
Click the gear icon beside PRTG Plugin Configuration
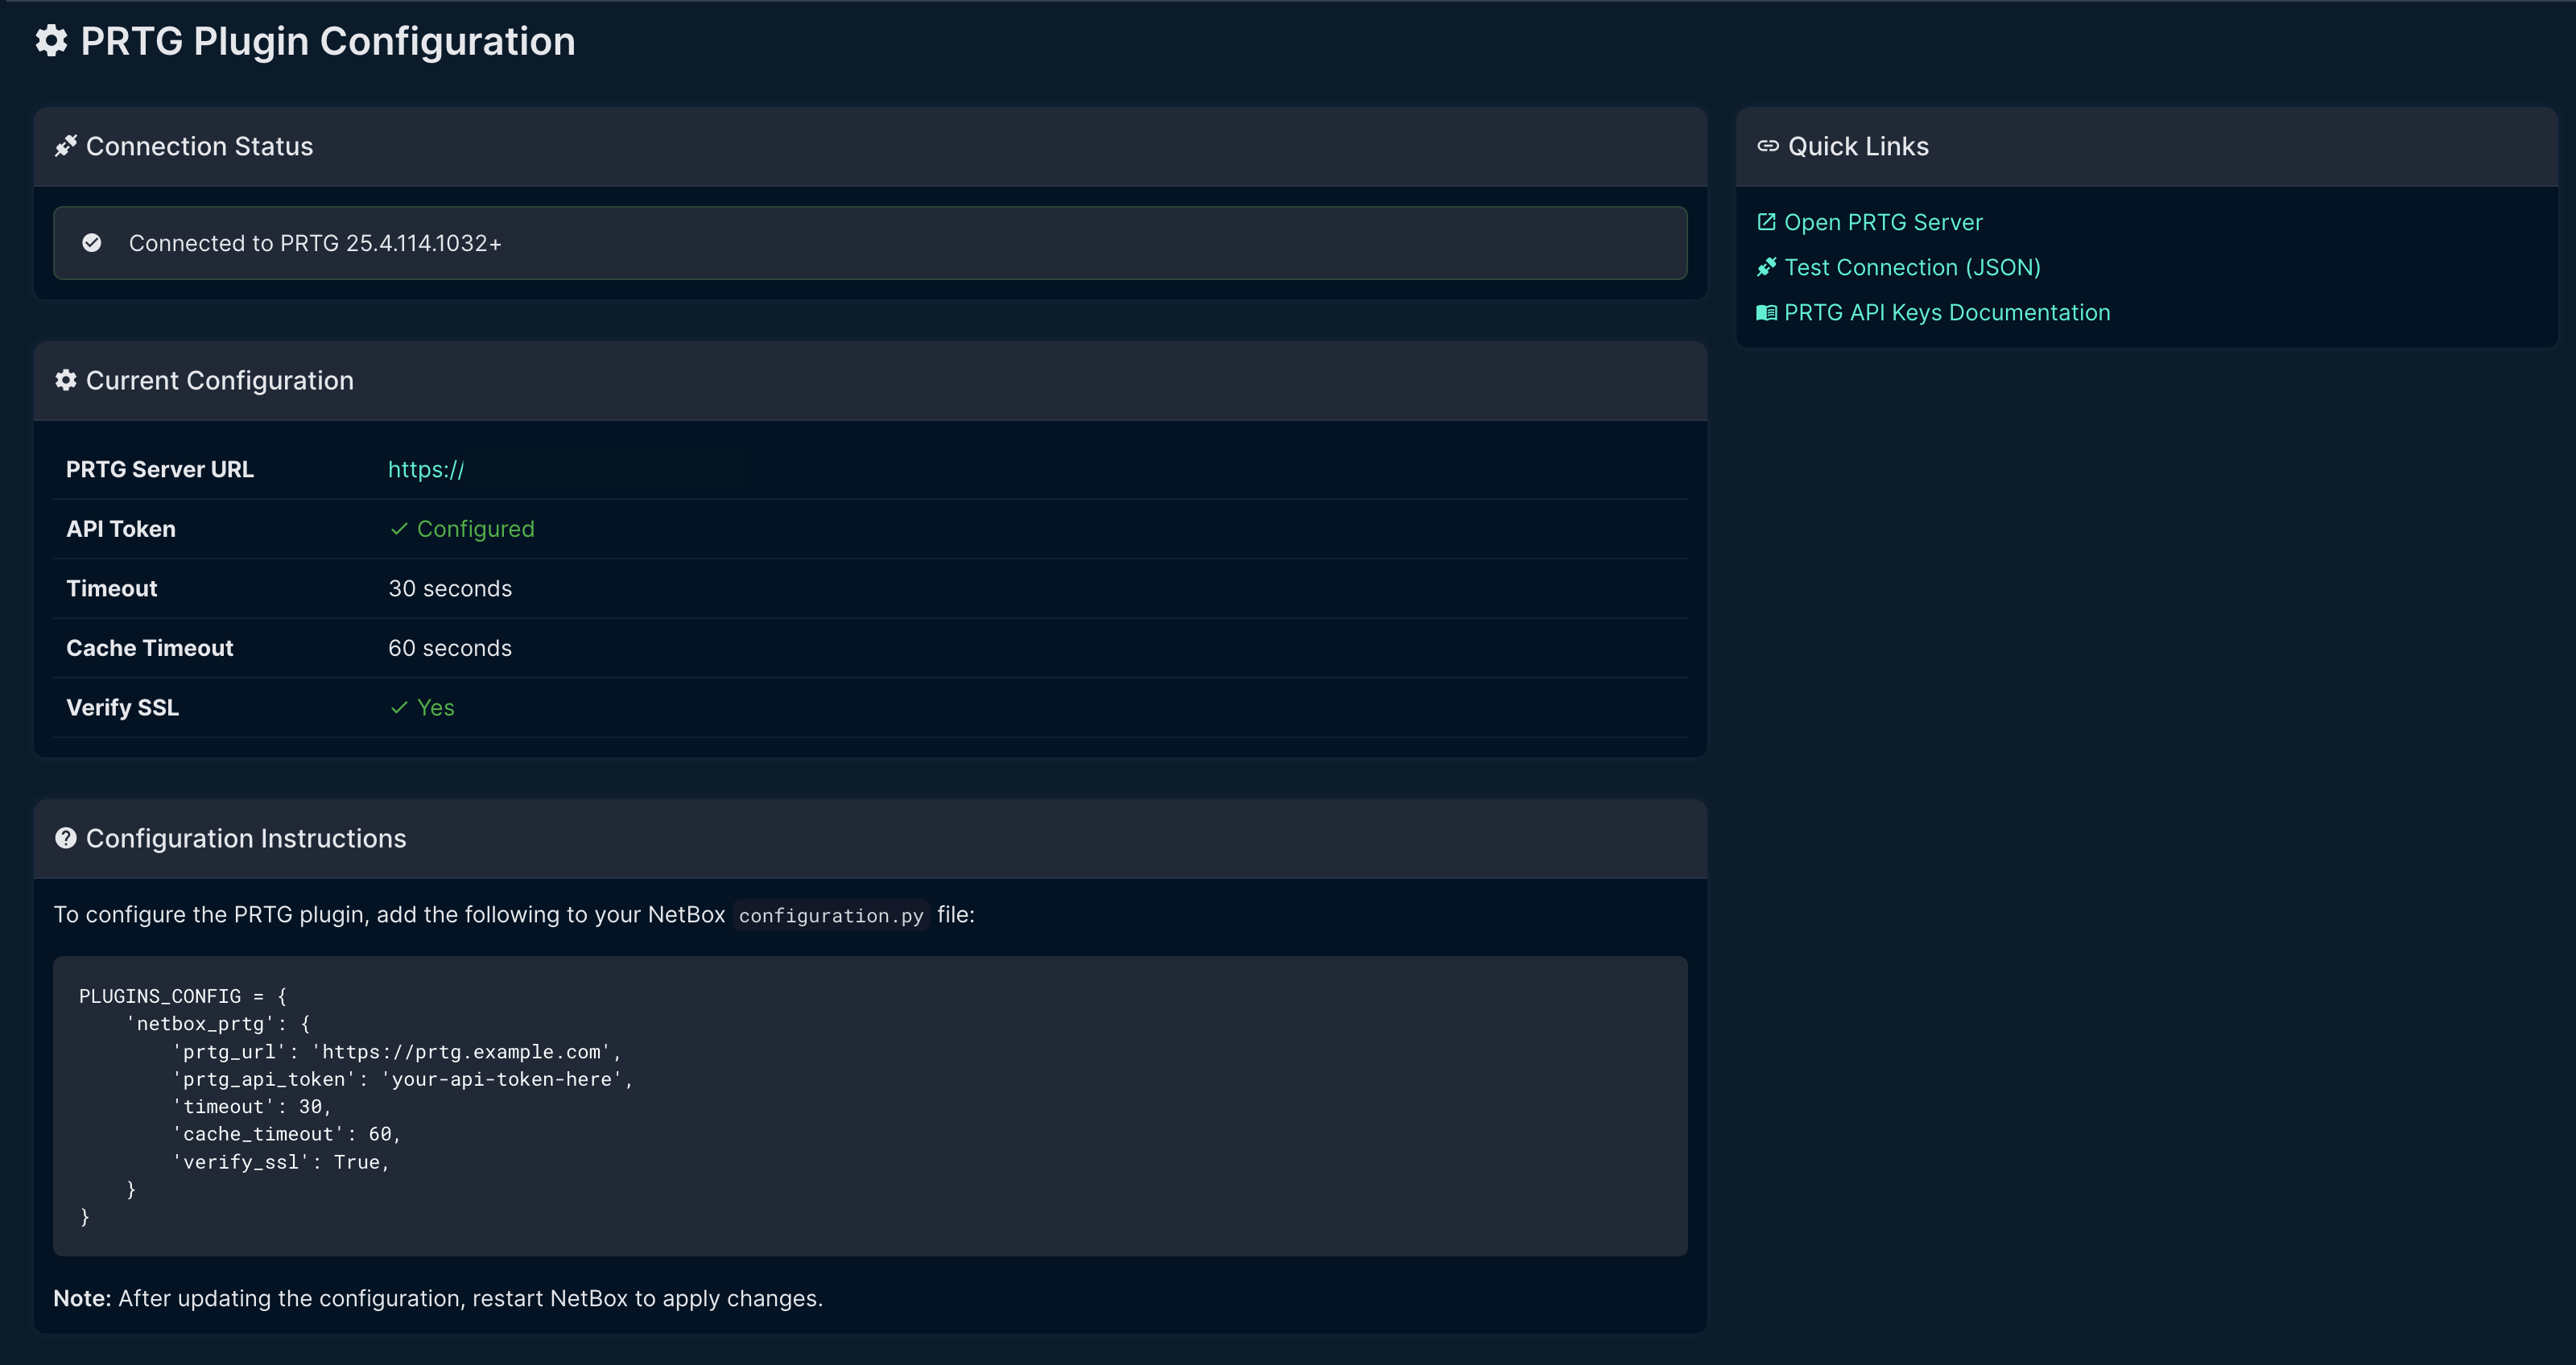click(x=52, y=41)
